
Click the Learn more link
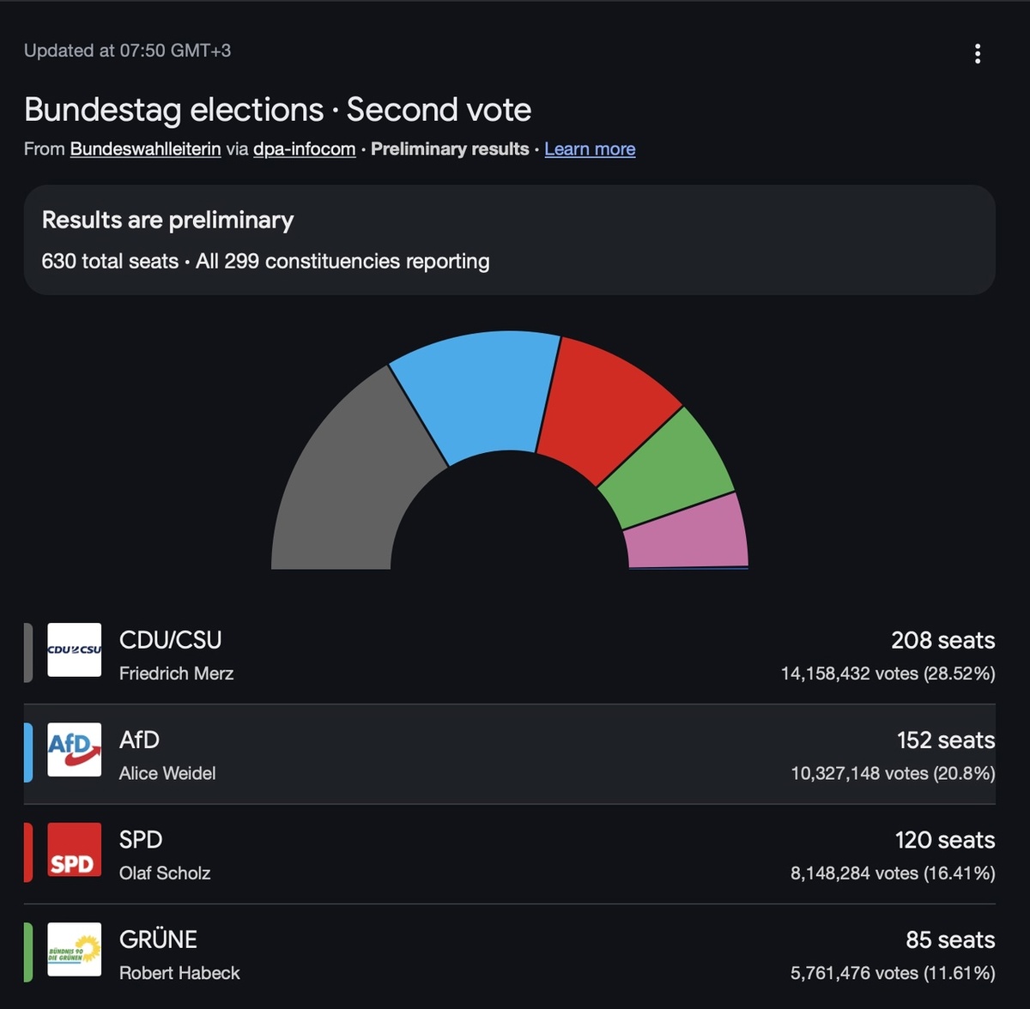[590, 149]
